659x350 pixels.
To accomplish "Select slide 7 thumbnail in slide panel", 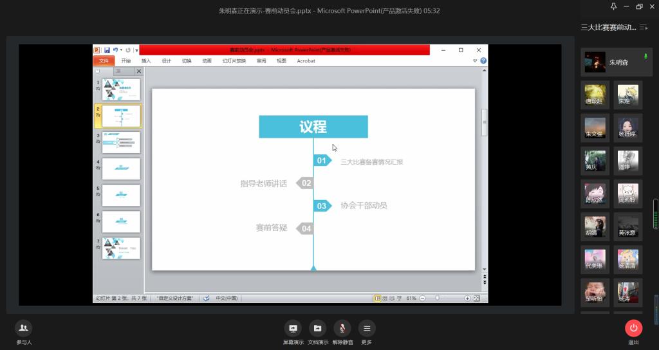I will [121, 248].
